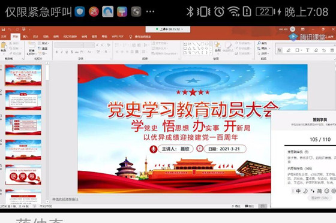Click the IME 中 language icon
The image size is (336, 223).
pos(298,191)
